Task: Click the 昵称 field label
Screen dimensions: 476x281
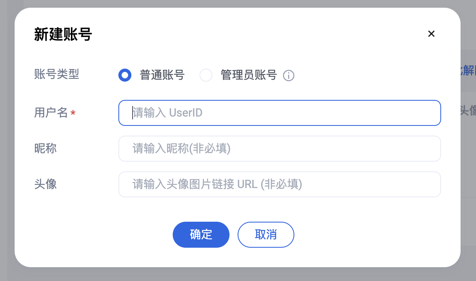Action: click(45, 148)
